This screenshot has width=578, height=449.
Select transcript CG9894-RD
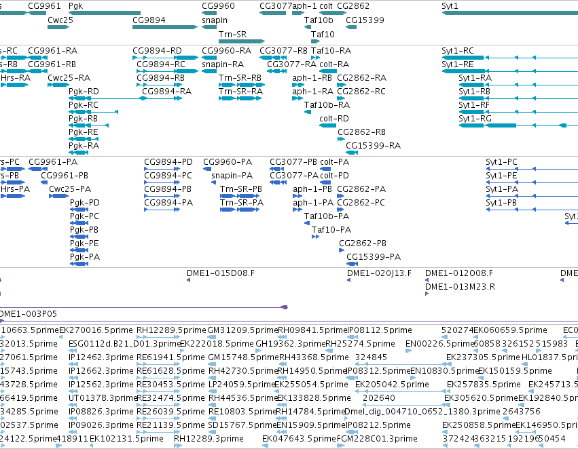pyautogui.click(x=158, y=51)
